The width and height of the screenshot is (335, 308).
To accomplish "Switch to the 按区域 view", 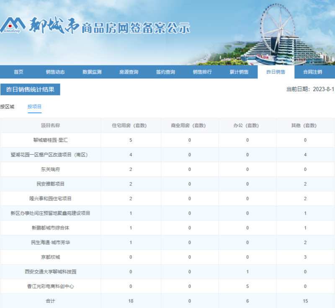I will 8,107.
